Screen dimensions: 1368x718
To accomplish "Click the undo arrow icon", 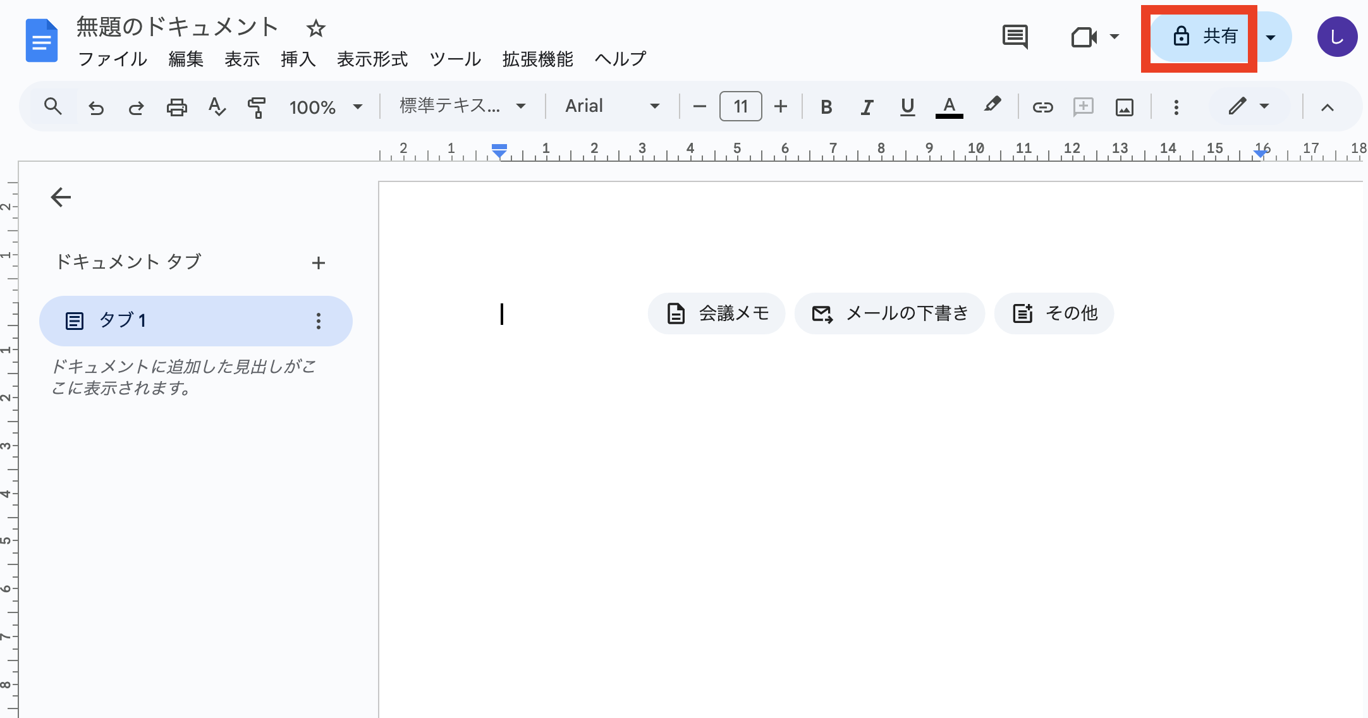I will coord(96,107).
